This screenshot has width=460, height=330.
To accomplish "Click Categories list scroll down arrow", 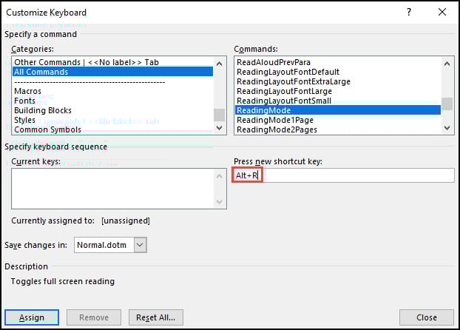I will coord(219,128).
